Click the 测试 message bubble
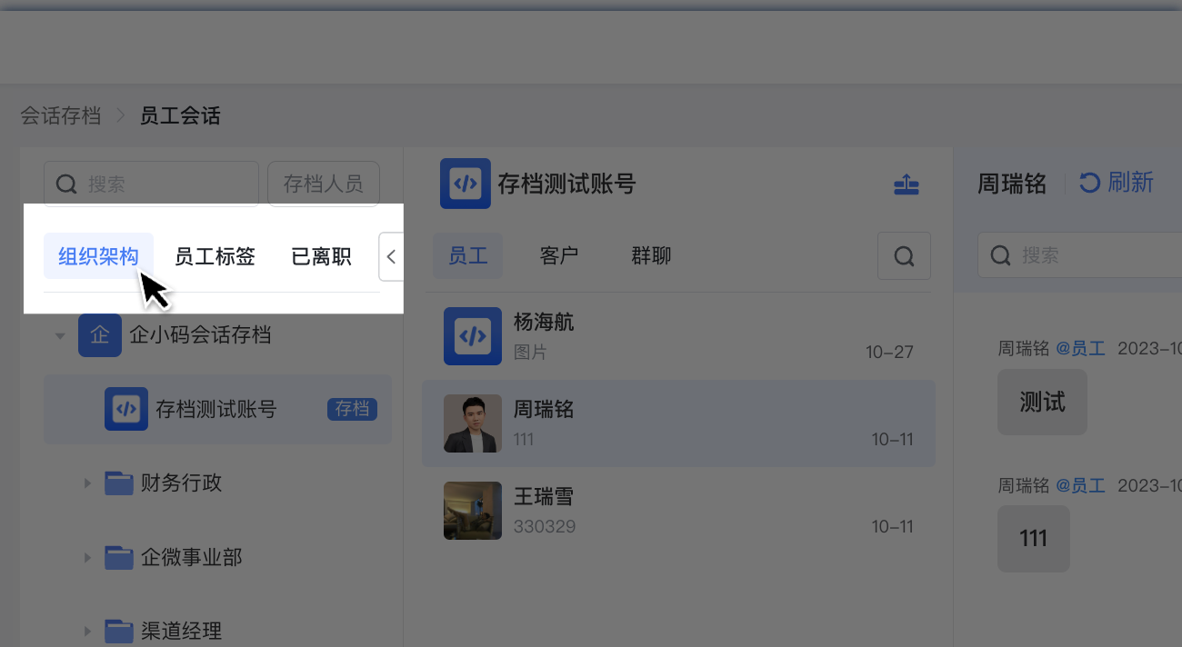The height and width of the screenshot is (647, 1182). [1042, 402]
